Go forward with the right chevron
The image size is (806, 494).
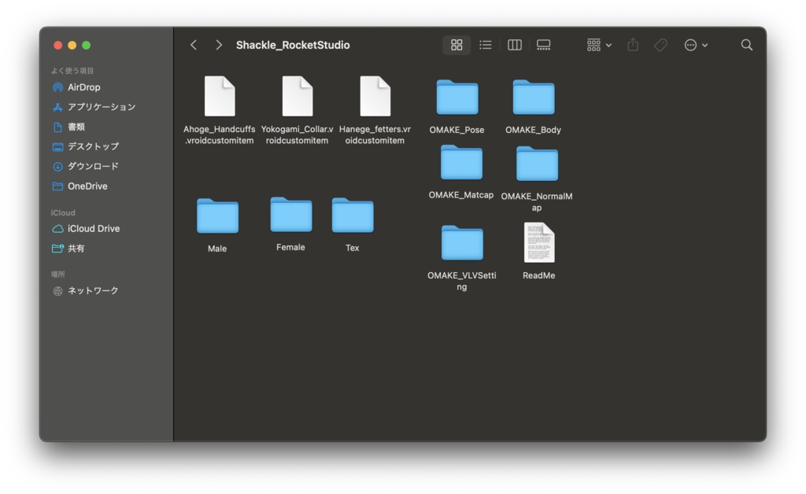(x=219, y=45)
